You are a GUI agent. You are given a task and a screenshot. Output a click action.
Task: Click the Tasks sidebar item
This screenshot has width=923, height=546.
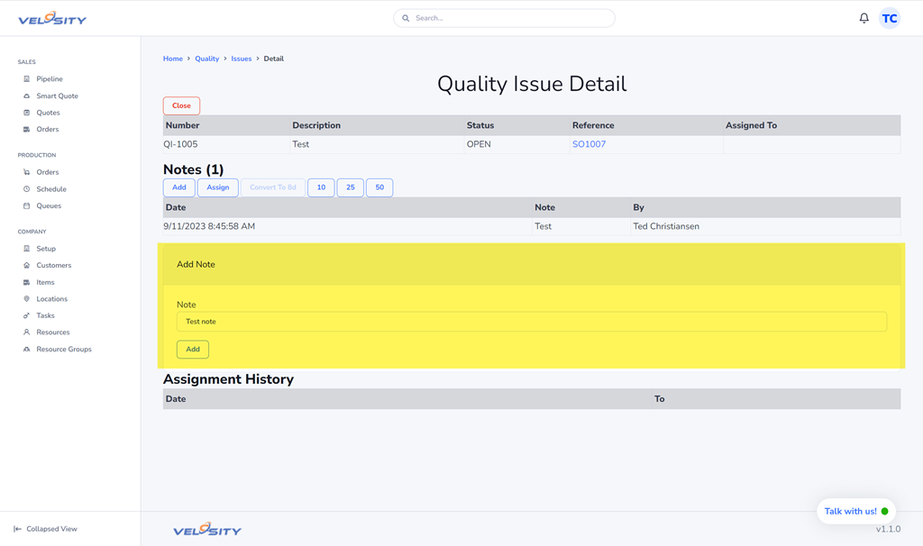point(45,316)
